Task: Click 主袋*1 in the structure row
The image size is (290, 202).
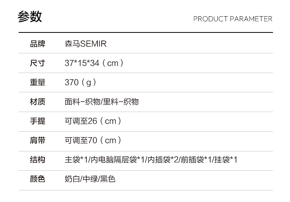Action: [x=75, y=160]
